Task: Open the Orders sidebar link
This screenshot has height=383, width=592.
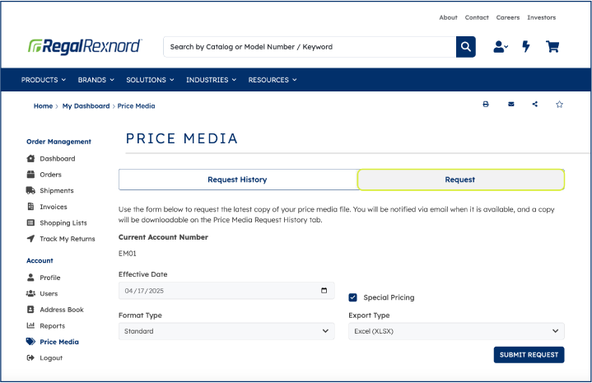Action: [50, 175]
